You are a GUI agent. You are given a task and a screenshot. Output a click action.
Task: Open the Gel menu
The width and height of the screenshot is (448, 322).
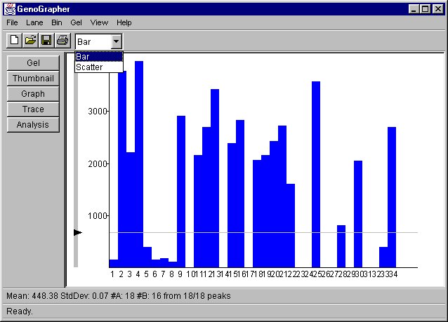tap(76, 23)
